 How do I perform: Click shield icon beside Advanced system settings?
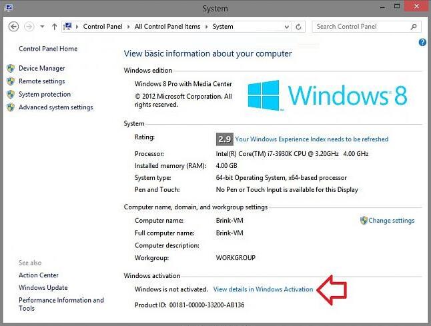tap(11, 107)
